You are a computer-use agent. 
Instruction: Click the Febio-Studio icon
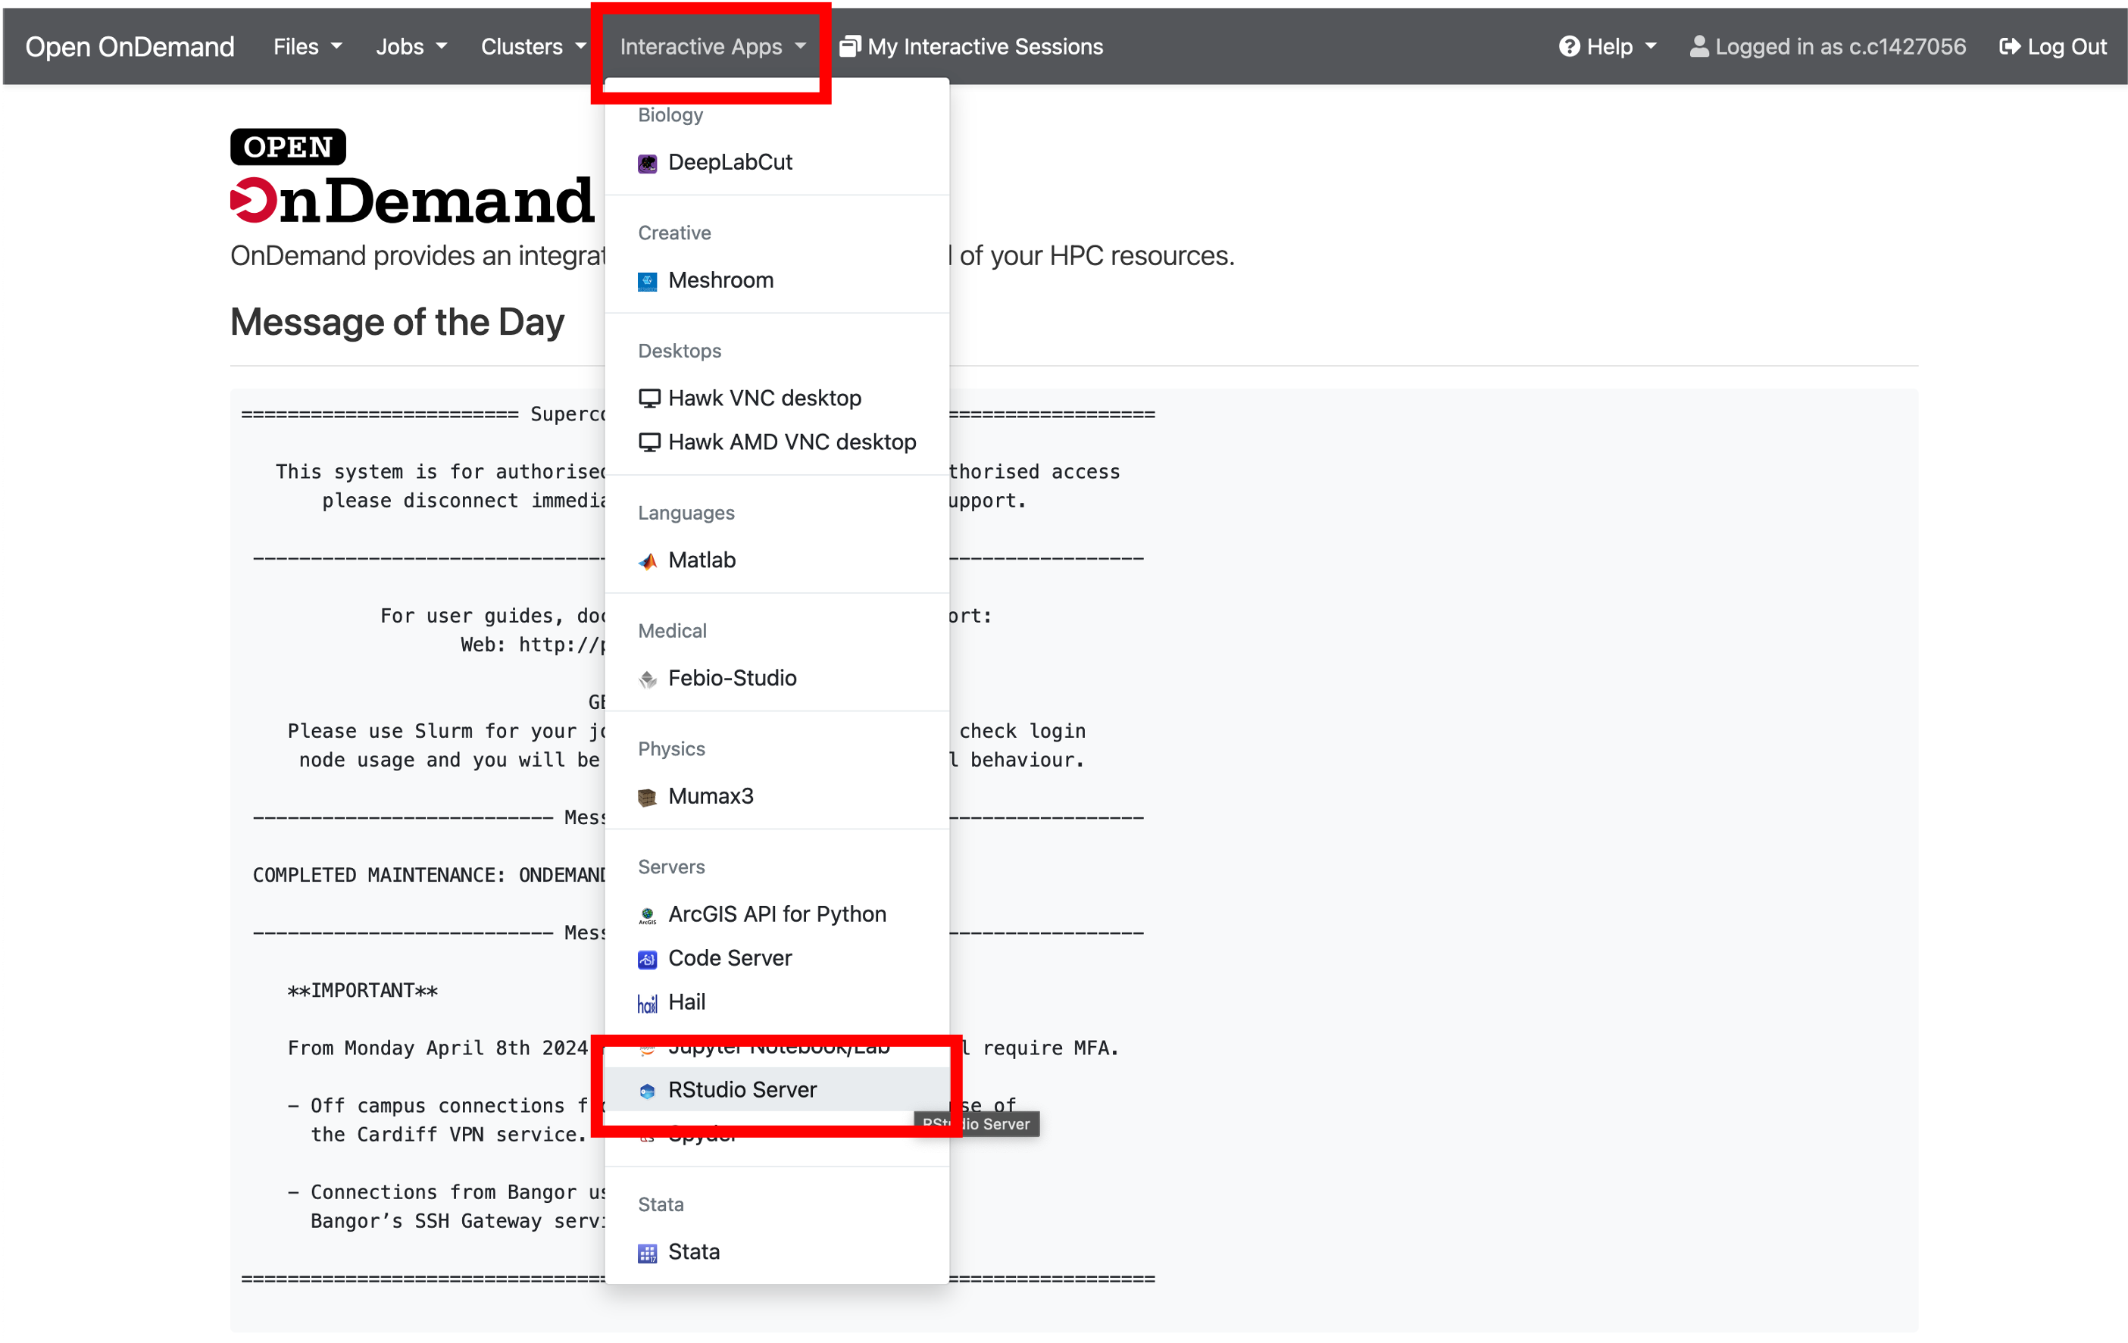coord(648,679)
